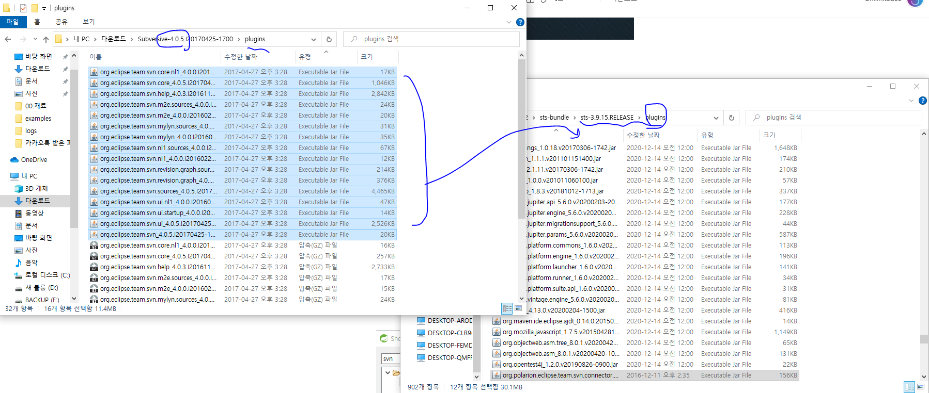Sort by the 수정한 날짜 column header
929x393 pixels.
pyautogui.click(x=241, y=57)
